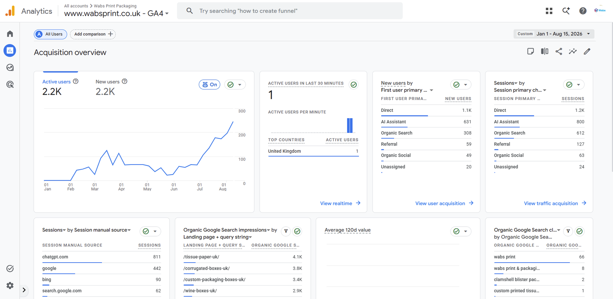Open the setup assistant checkmark icon in sidebar
Image resolution: width=613 pixels, height=299 pixels.
point(10,268)
